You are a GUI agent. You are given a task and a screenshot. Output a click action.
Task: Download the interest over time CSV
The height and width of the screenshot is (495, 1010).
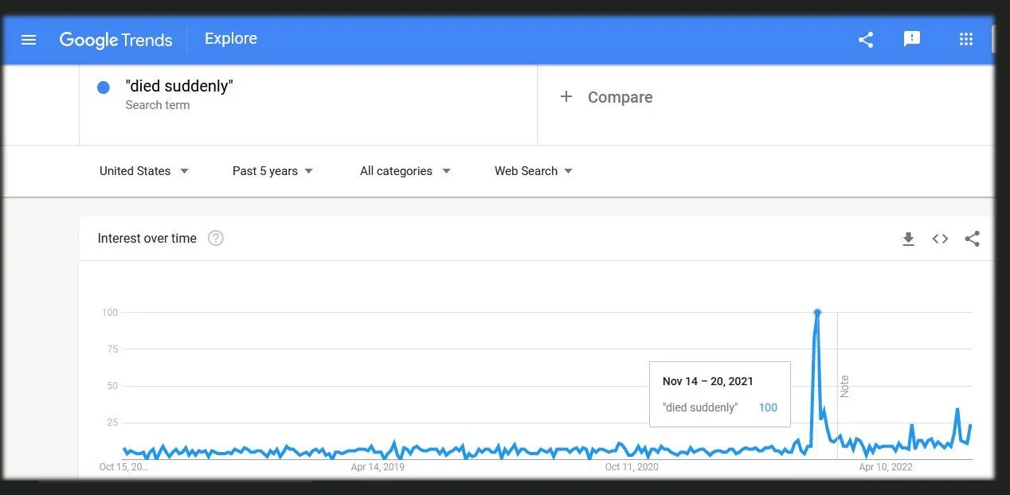(908, 239)
